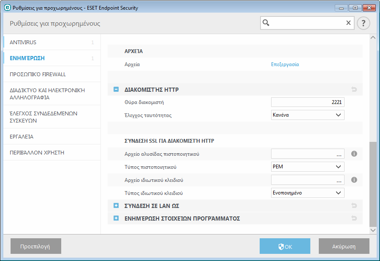
Task: Open ΔΙΑΔΊΚΤΥΟ ΚΑΙ ΗΛΕΚΤΡΟΝΙΚΉ ΑΛΛΗΛΟΓΡΑΦΊΑ category
Action: (52, 94)
